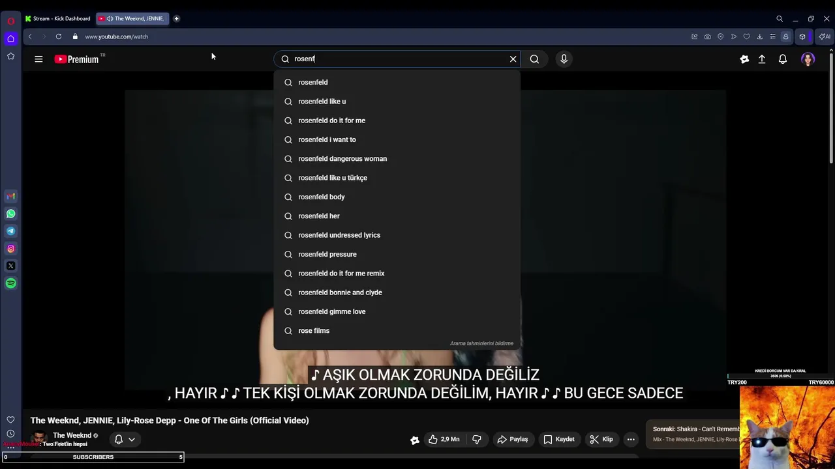Open The Weeknd channel name link

(72, 436)
